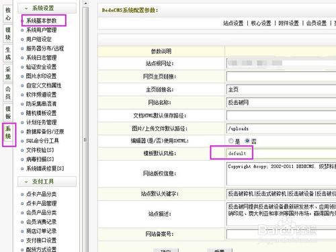Open 服务器分布/远程 settings
Viewport: 336px width, 252px height.
pos(45,48)
